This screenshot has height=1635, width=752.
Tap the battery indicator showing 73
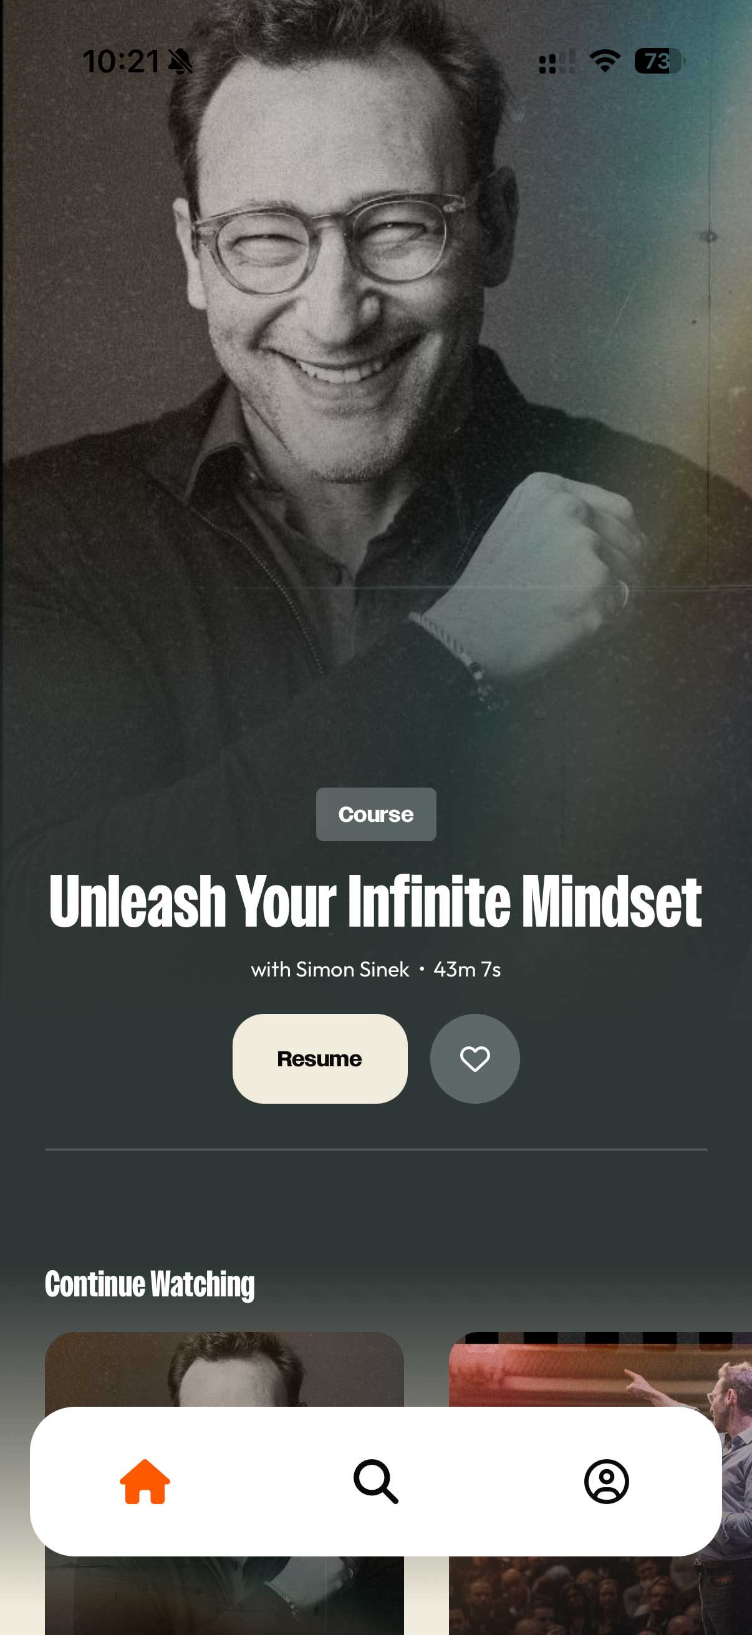click(x=658, y=61)
